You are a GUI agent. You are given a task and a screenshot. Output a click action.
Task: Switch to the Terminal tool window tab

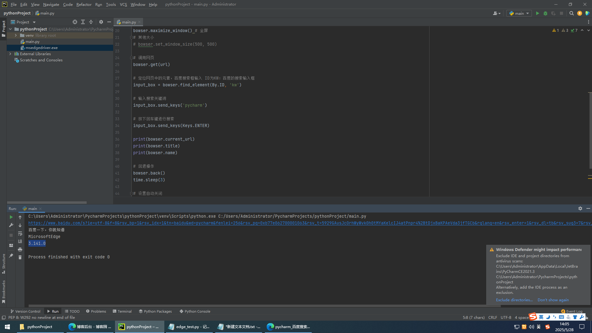[122, 311]
